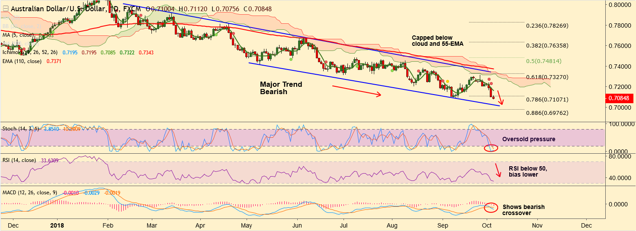Click the EMA value 0.7371
Image resolution: width=636 pixels, height=231 pixels.
[x=54, y=61]
